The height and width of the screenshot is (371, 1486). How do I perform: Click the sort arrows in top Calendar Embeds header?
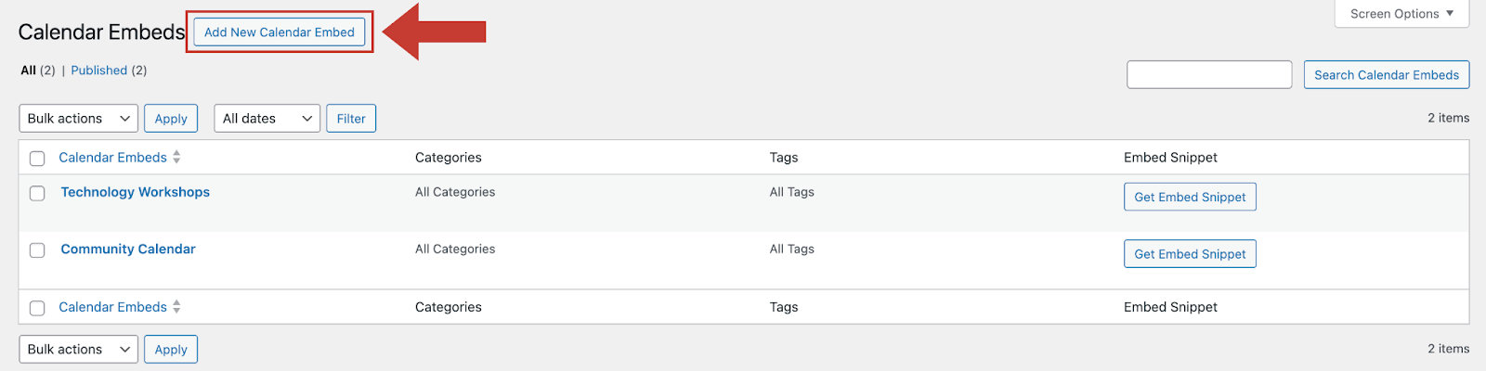click(176, 158)
